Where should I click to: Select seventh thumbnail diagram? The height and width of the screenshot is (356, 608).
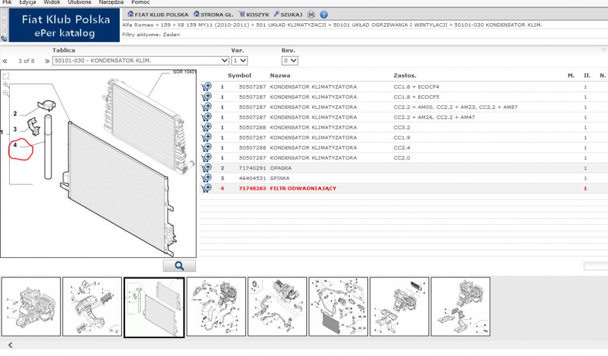coord(399,306)
